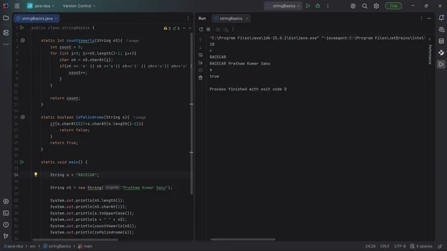
Task: Close the stringBasics run tab
Action: click(247, 18)
